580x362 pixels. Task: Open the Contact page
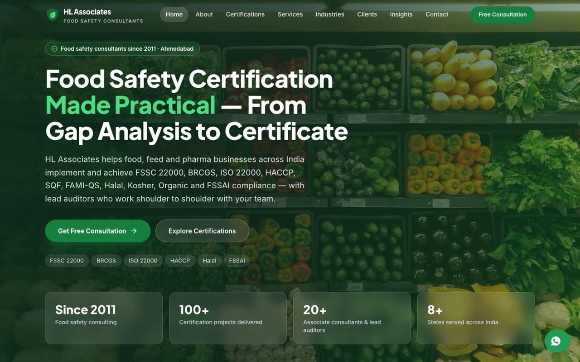coord(437,14)
